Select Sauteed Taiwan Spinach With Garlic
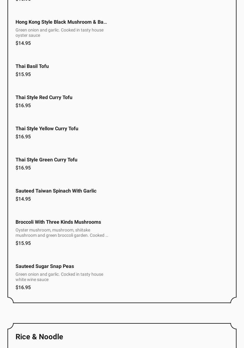Viewport: 244px width, 348px height. click(56, 191)
